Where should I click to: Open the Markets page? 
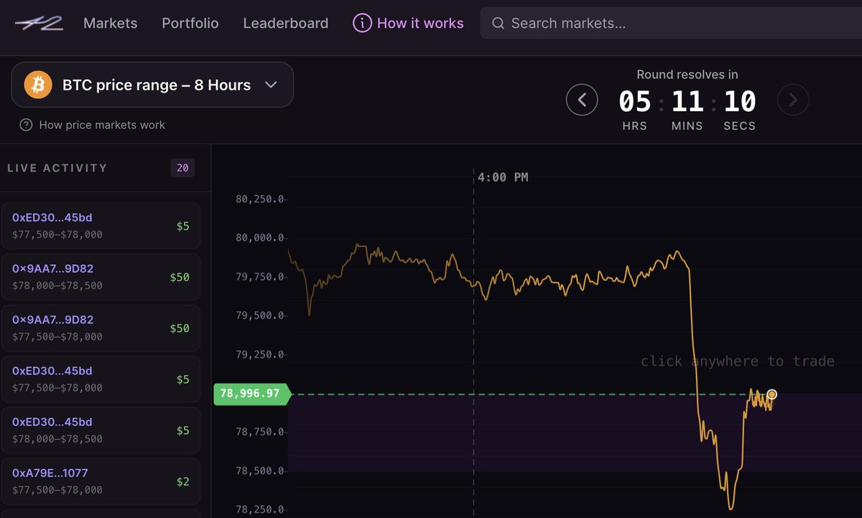tap(110, 23)
